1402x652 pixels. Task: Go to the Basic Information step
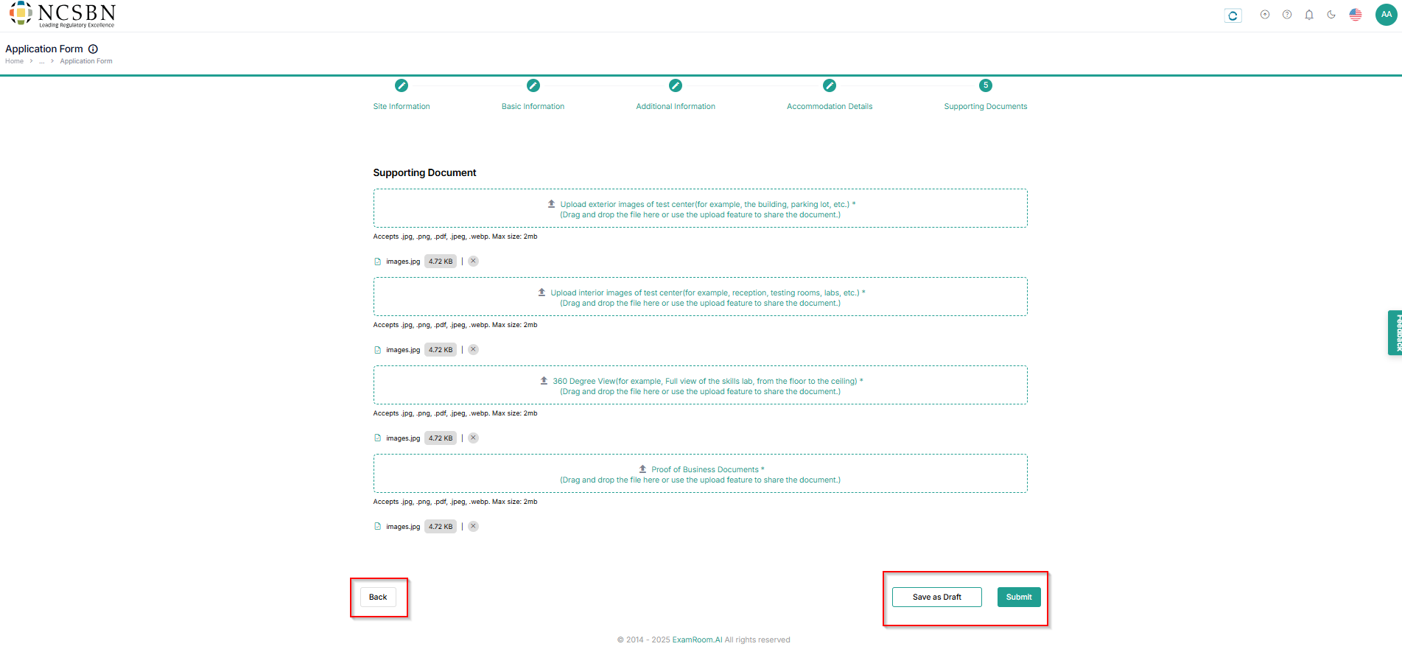point(533,107)
